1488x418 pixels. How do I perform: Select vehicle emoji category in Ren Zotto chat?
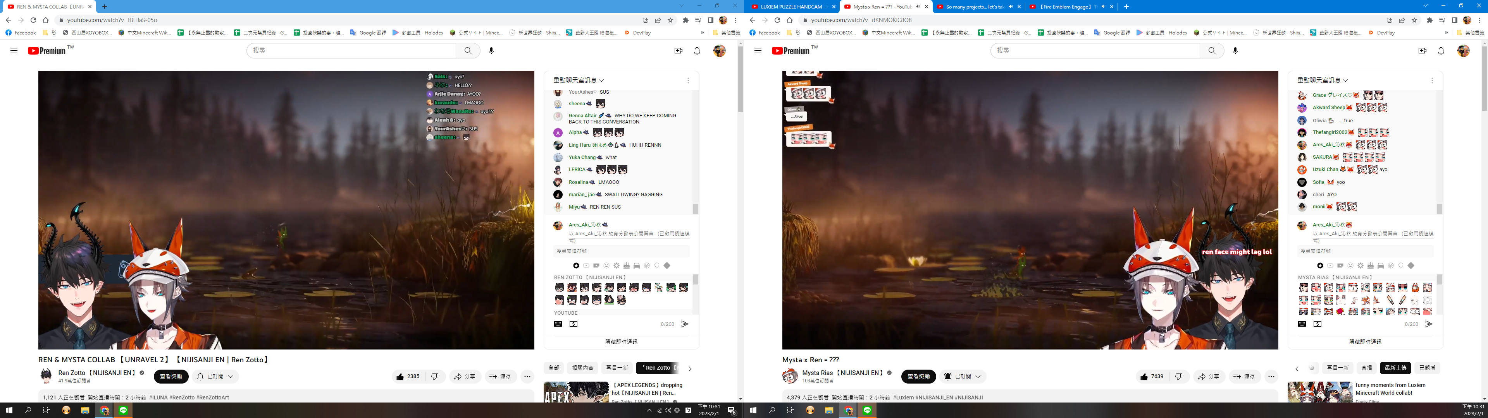coord(637,266)
